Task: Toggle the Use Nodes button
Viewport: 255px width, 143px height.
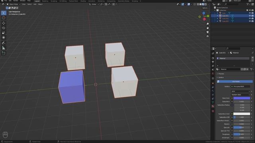Action: (x=235, y=81)
